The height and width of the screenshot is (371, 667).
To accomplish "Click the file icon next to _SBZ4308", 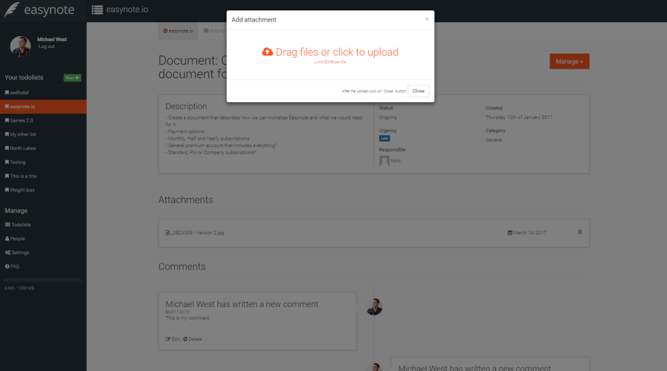I will pos(167,233).
